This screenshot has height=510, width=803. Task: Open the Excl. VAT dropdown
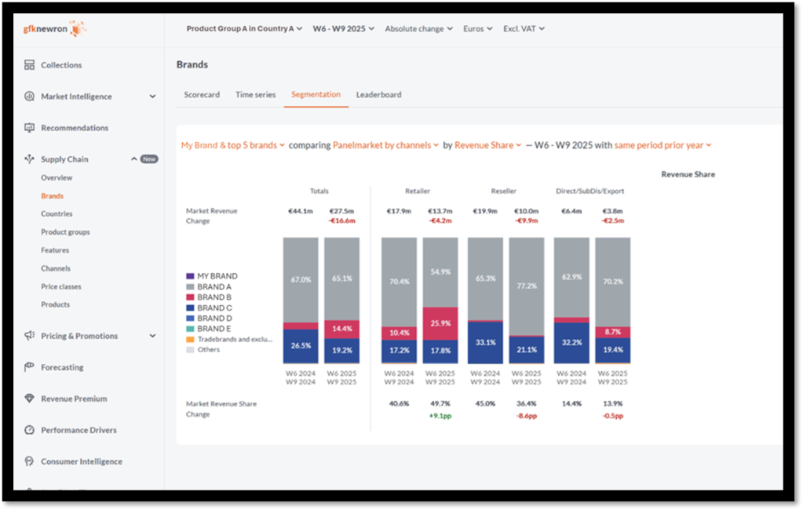(524, 29)
